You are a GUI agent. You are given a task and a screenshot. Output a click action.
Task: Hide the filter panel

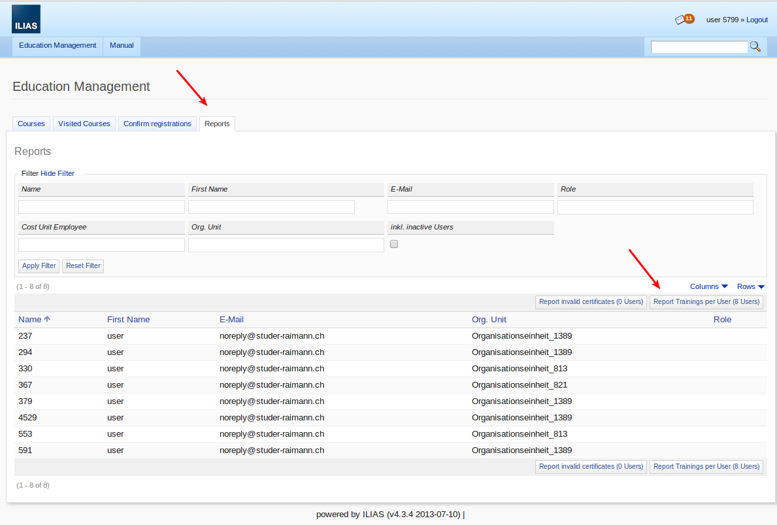pos(58,173)
